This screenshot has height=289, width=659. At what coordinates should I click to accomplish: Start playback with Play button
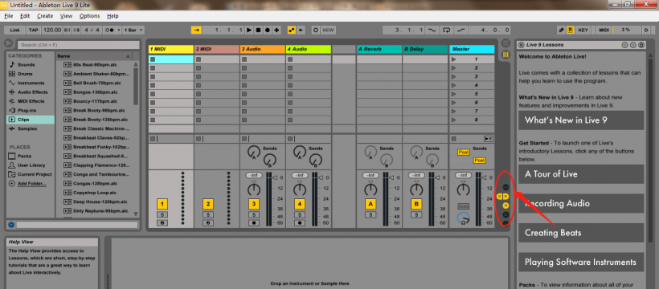click(249, 31)
